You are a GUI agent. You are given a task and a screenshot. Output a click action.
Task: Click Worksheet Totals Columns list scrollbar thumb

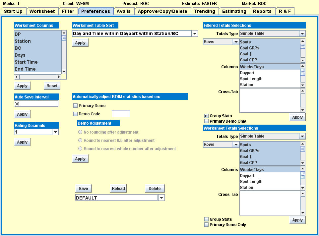click(303, 175)
